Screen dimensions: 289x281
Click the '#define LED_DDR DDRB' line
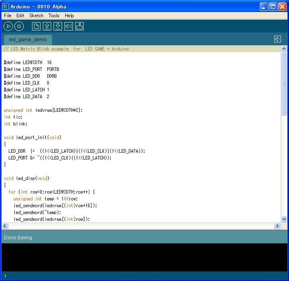[30, 76]
